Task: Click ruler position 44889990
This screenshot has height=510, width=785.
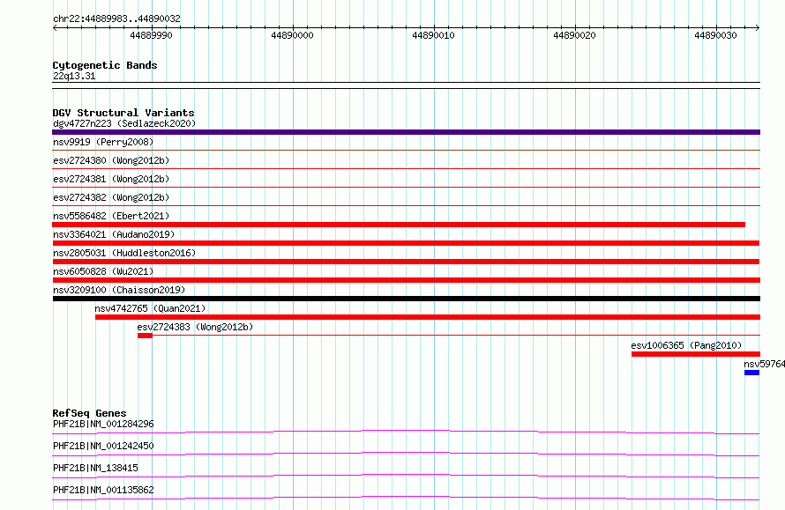Action: point(151,35)
